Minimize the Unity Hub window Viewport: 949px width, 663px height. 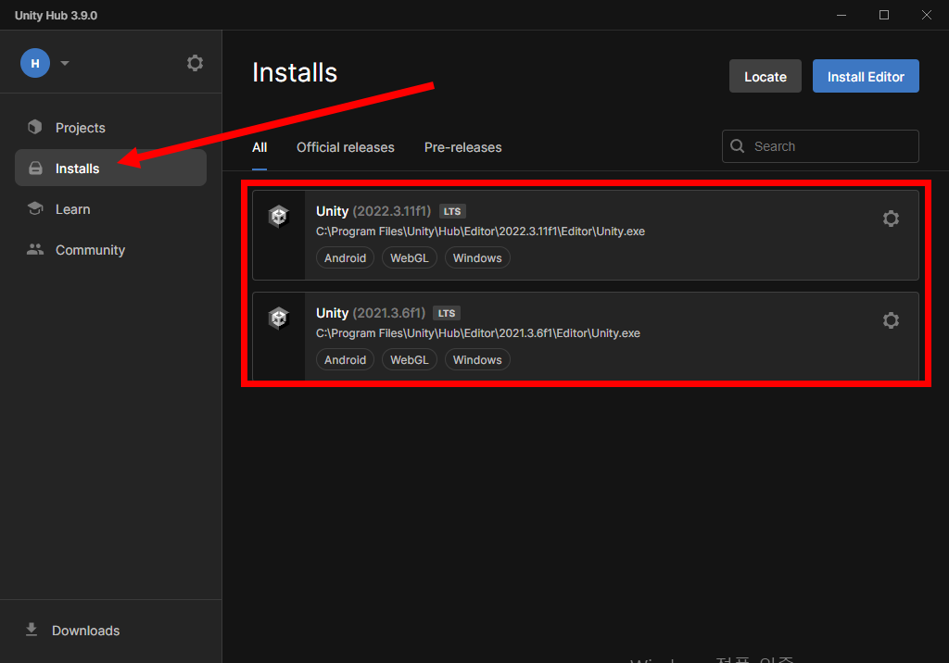coord(841,15)
